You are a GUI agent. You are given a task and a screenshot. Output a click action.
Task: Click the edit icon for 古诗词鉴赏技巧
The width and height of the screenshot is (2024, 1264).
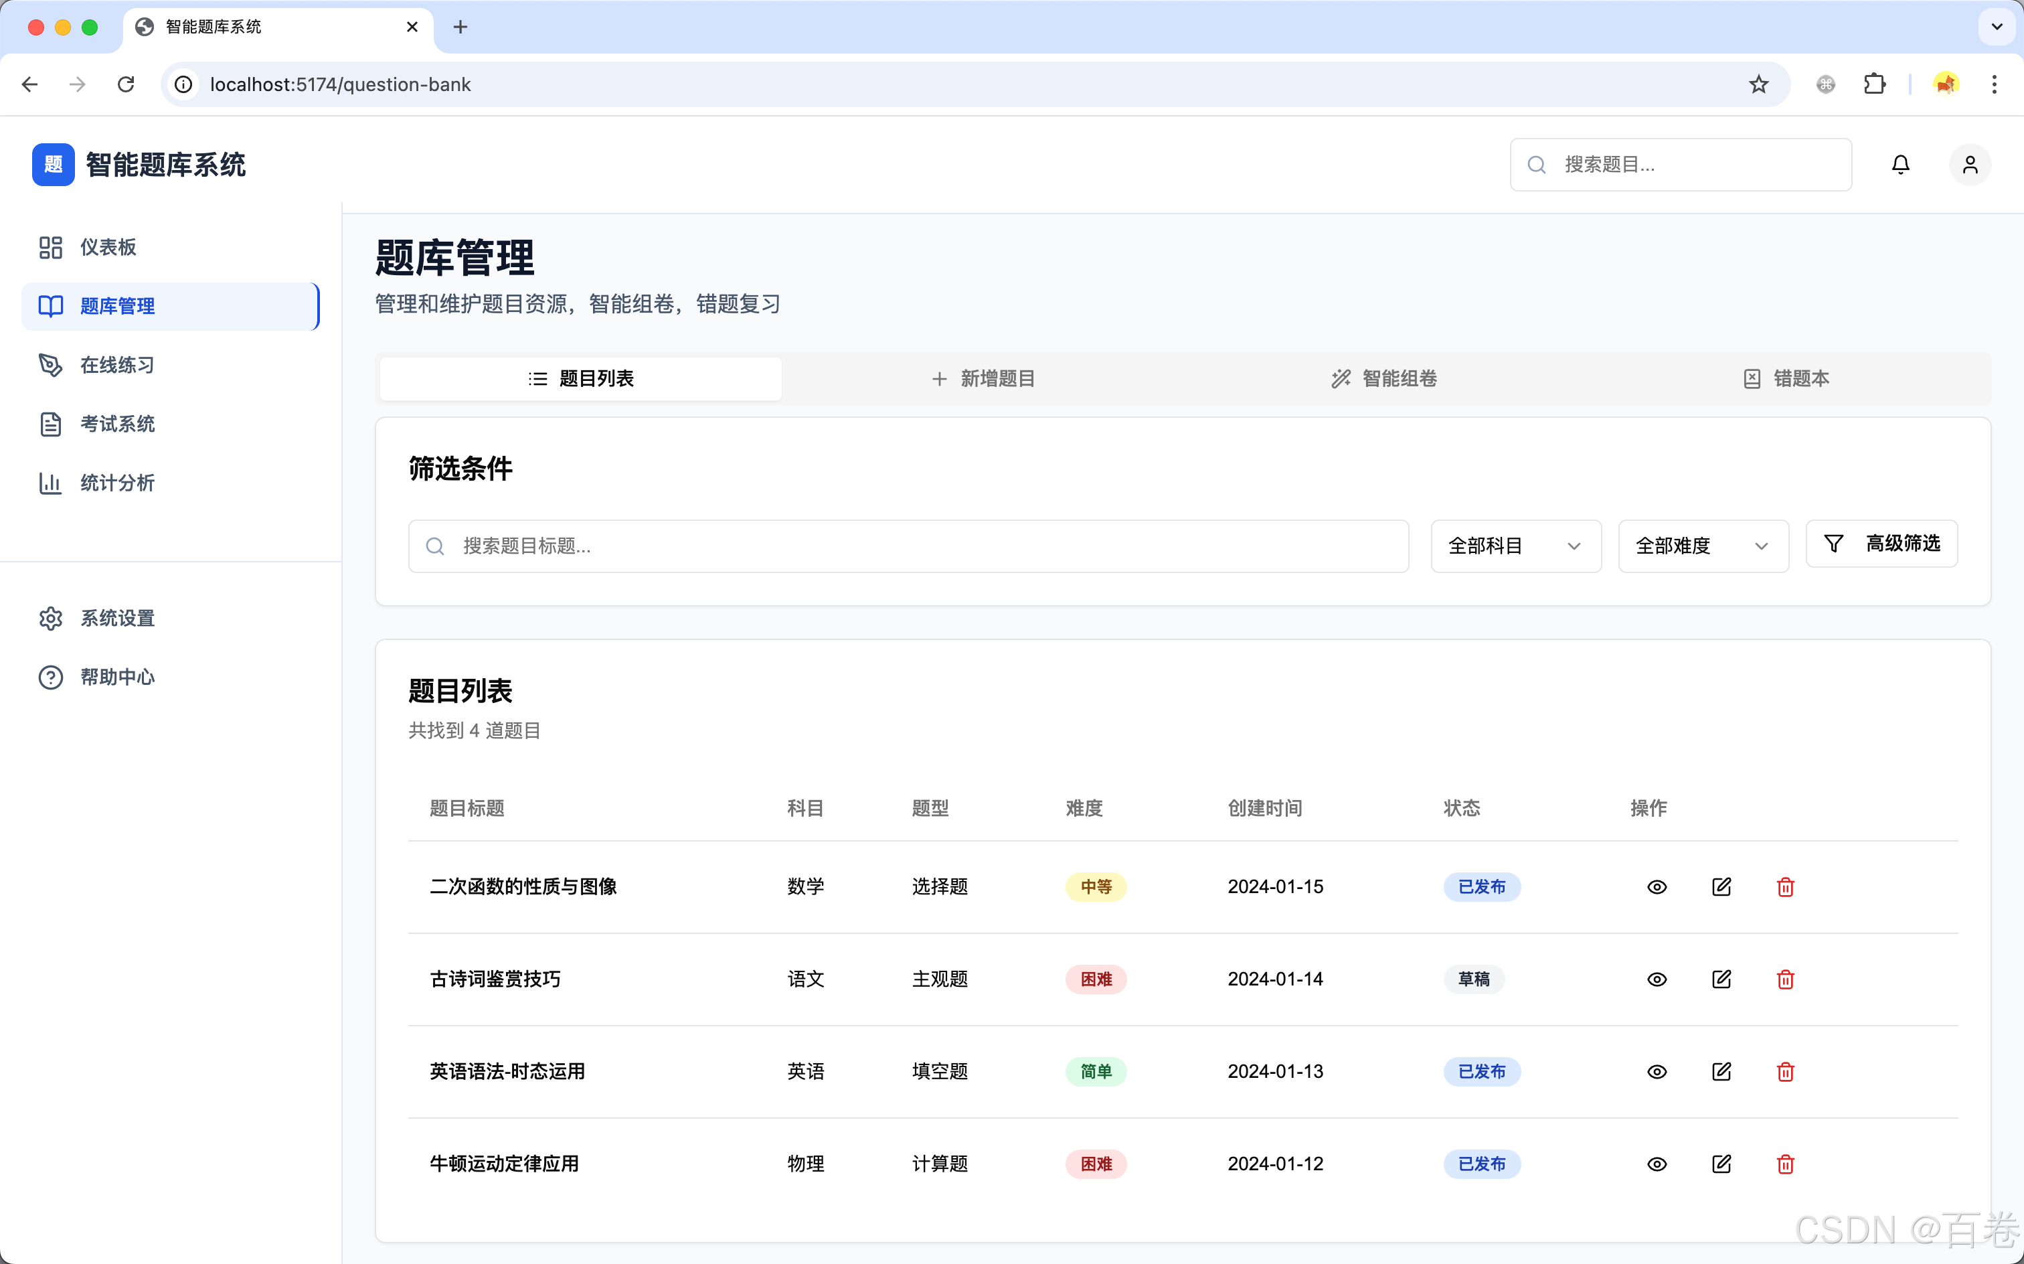tap(1721, 979)
